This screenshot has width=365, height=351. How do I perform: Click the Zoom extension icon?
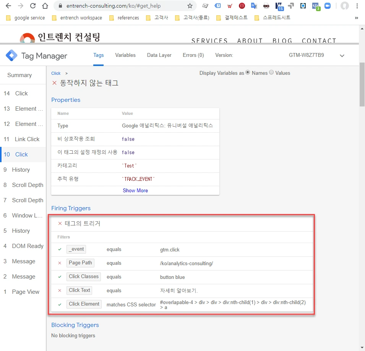point(327,6)
